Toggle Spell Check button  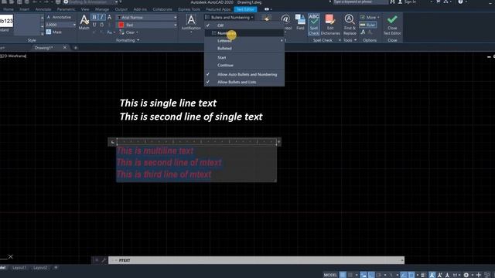(x=314, y=24)
